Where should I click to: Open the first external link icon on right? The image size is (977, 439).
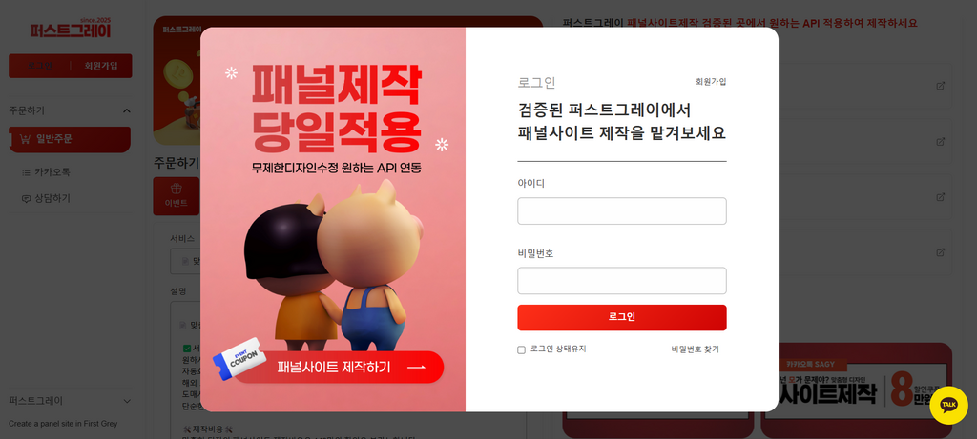940,86
